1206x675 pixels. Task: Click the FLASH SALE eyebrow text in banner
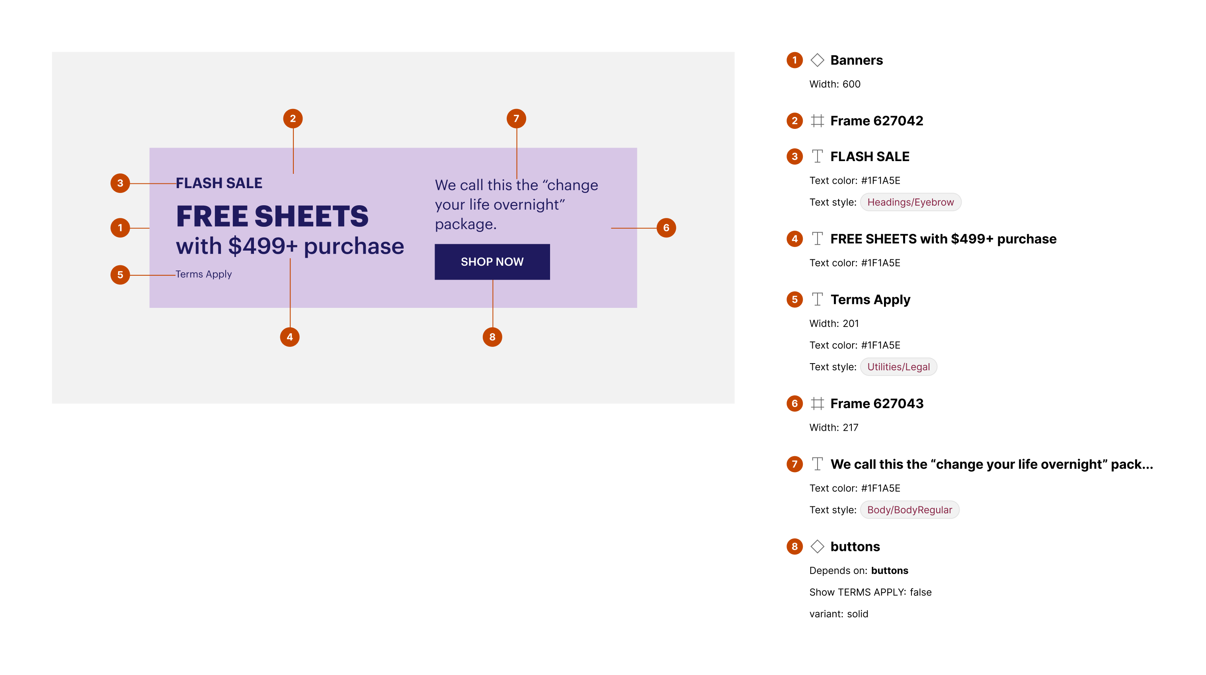[219, 183]
